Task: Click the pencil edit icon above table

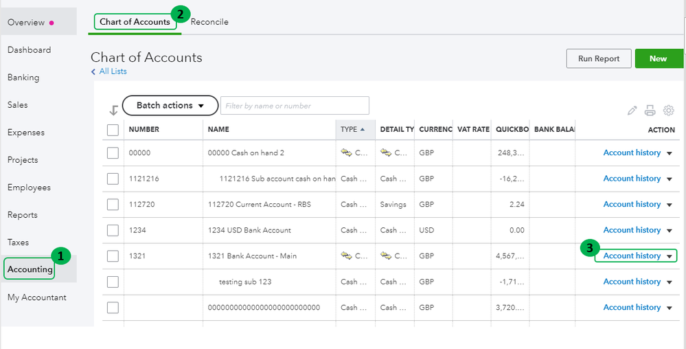Action: [632, 110]
